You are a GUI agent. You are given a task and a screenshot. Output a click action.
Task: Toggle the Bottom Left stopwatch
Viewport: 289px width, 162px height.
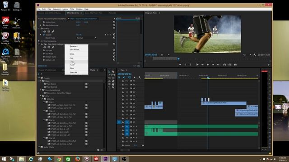point(44,60)
